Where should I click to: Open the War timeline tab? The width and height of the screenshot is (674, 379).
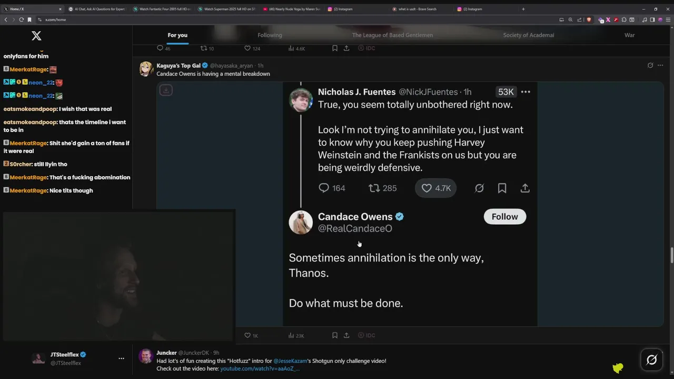click(x=629, y=35)
